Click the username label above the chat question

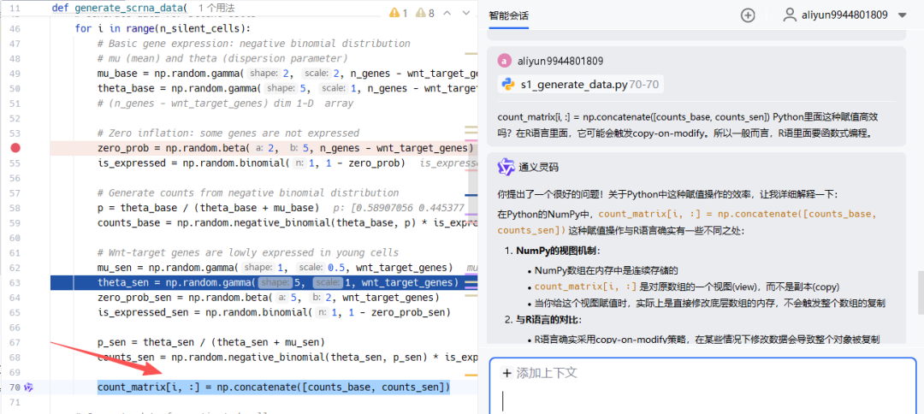[x=560, y=61]
